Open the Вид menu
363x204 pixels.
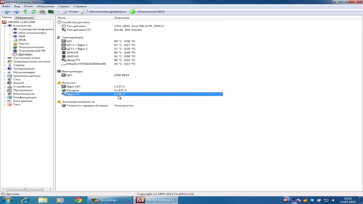17,6
